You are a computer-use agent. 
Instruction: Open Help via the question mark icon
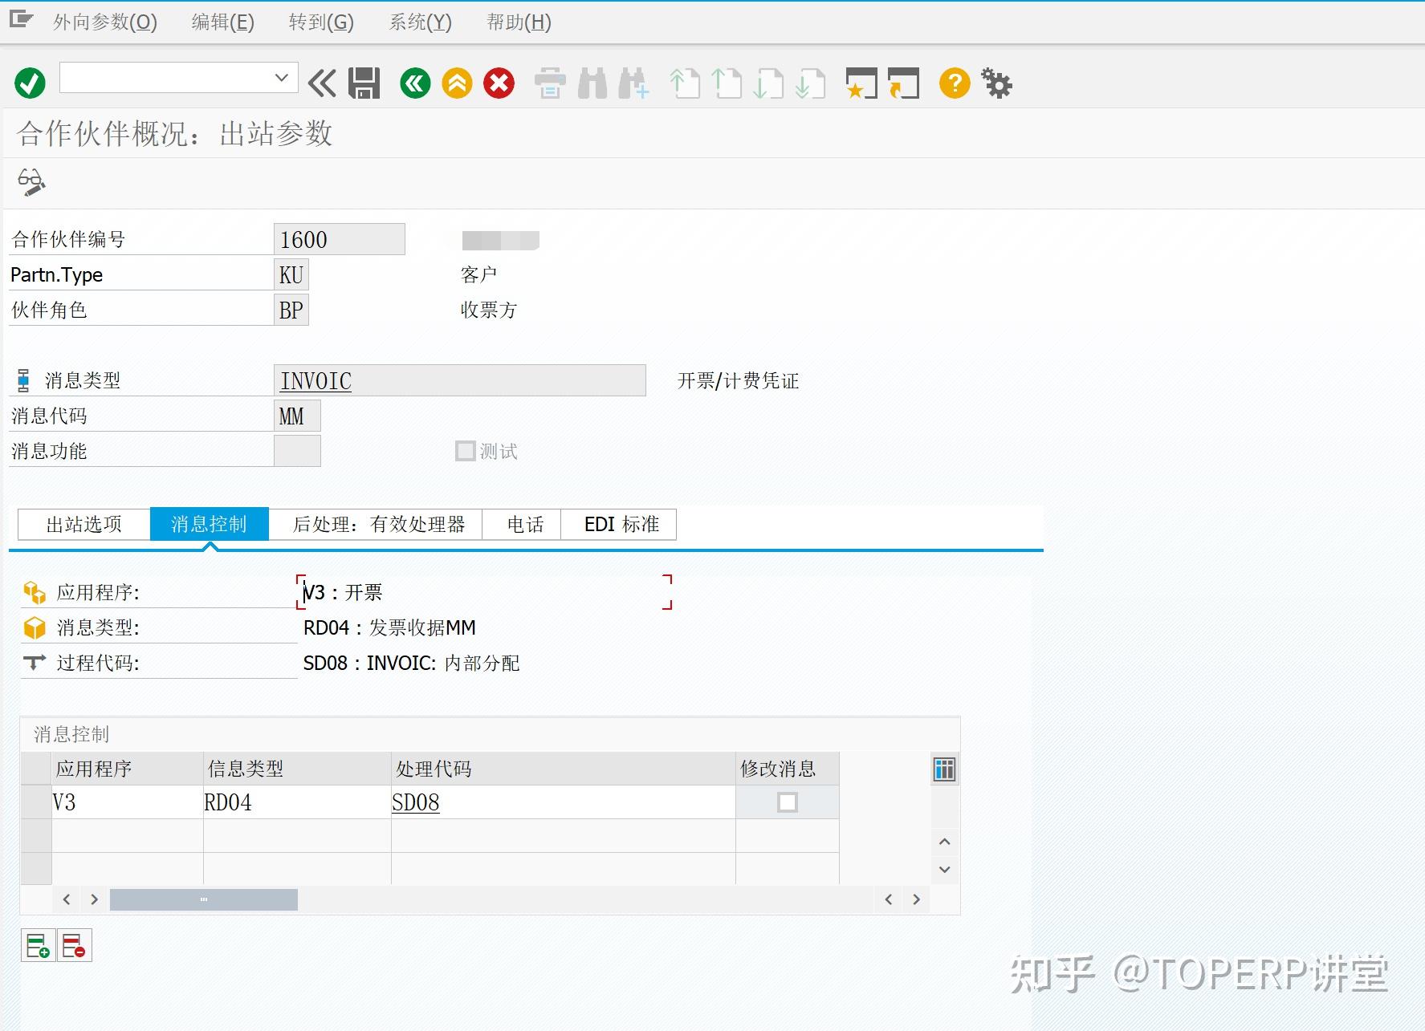(x=954, y=83)
